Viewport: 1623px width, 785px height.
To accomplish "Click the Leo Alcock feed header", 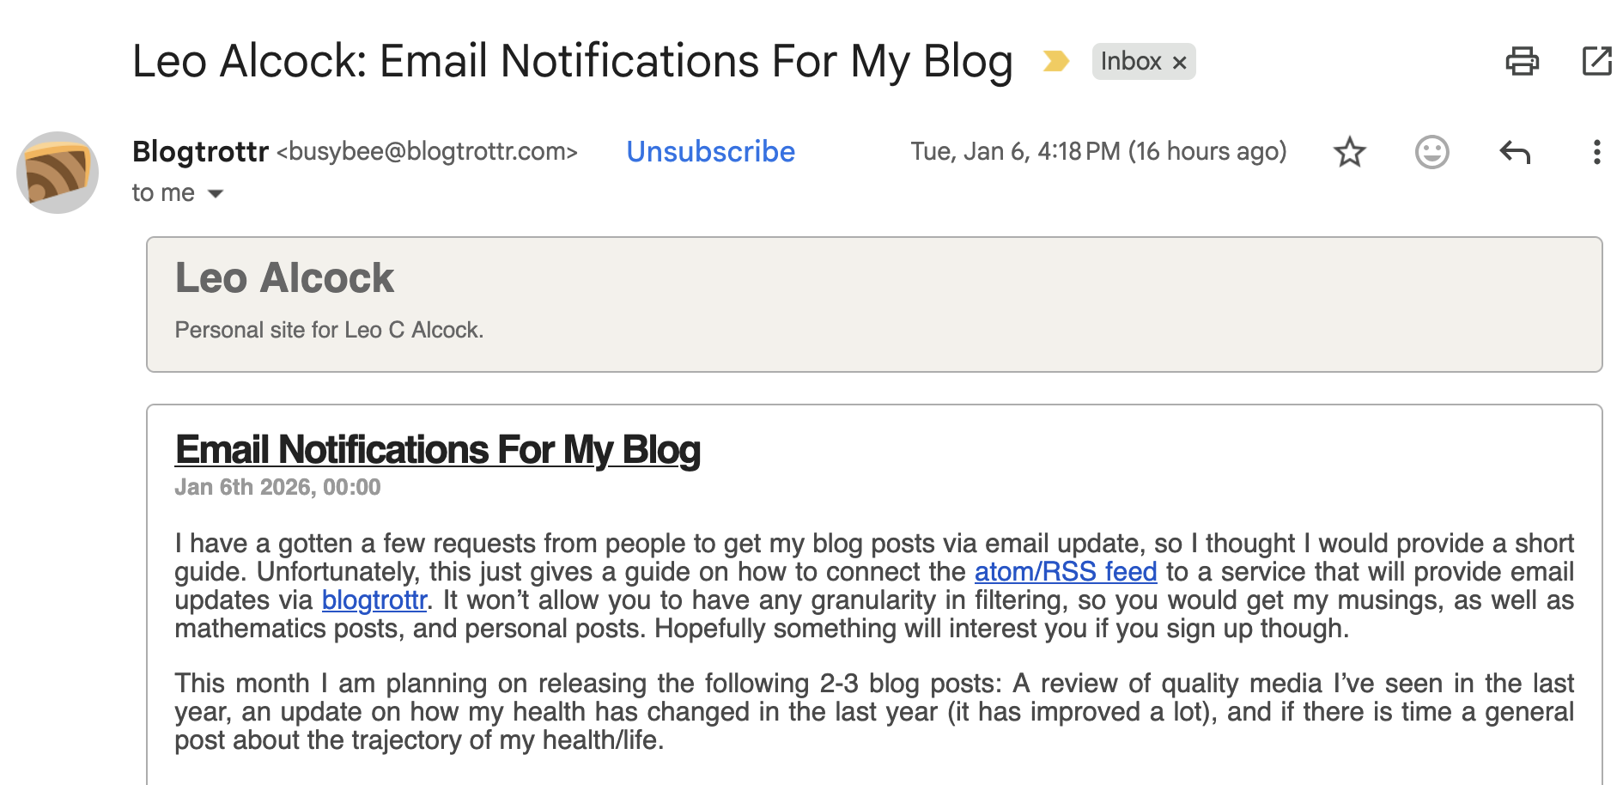I will coord(284,278).
